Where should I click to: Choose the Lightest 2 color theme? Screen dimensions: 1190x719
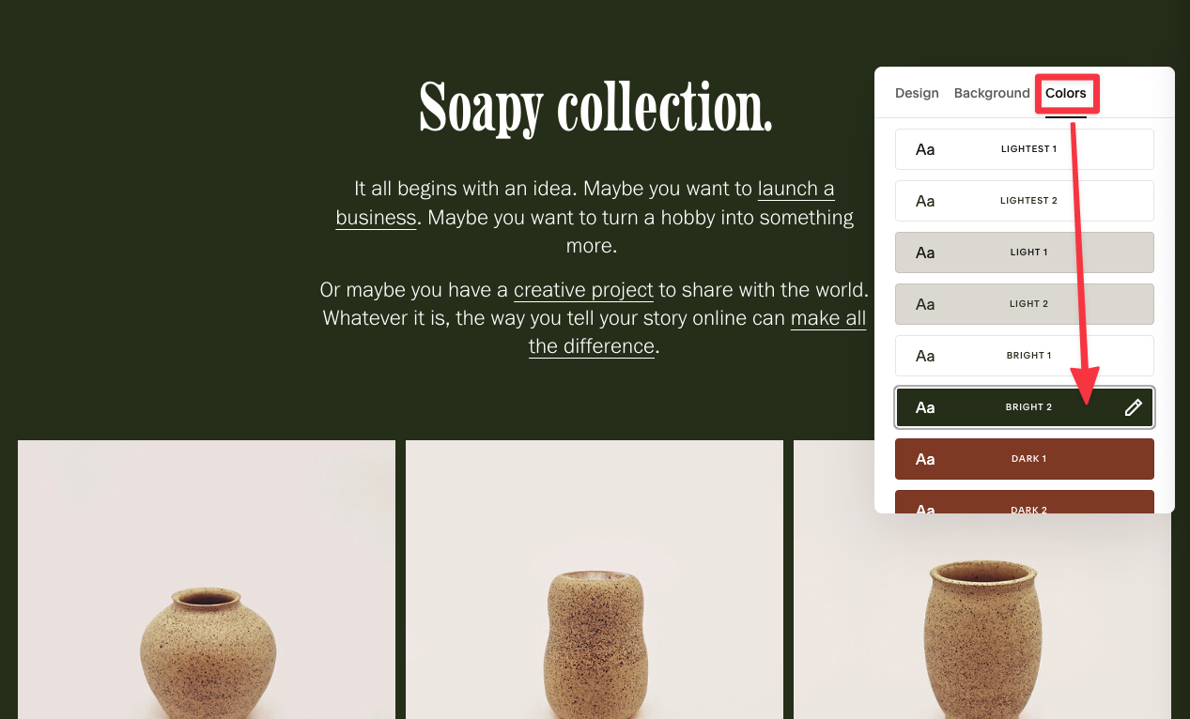coord(1025,201)
